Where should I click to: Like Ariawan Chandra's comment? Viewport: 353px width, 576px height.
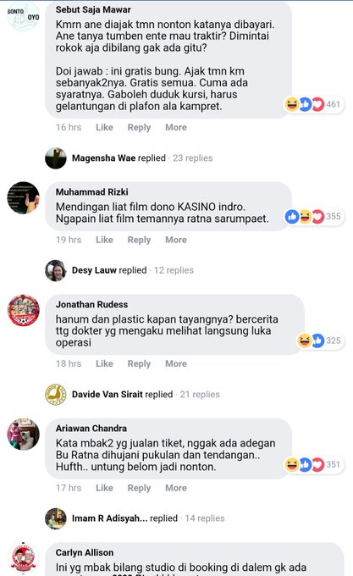point(104,487)
